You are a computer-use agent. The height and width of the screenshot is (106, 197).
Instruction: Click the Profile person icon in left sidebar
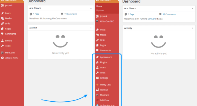click(2, 41)
